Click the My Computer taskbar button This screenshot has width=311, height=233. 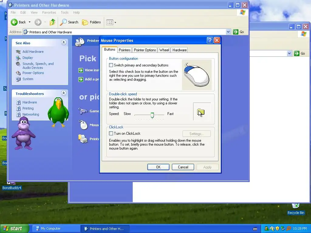[x=56, y=229]
